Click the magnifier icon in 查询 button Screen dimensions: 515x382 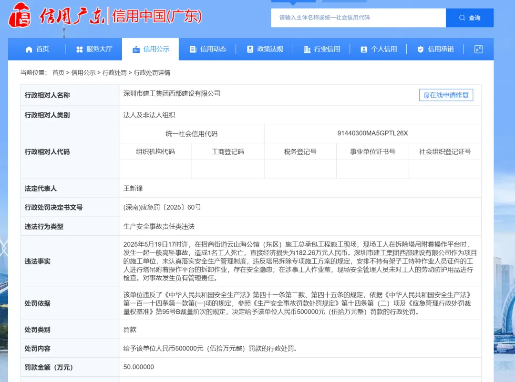click(x=462, y=18)
